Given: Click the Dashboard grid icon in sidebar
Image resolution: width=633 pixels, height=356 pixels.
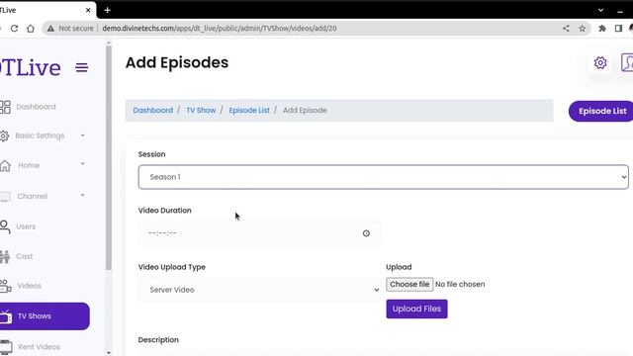Looking at the screenshot, I should pos(5,107).
